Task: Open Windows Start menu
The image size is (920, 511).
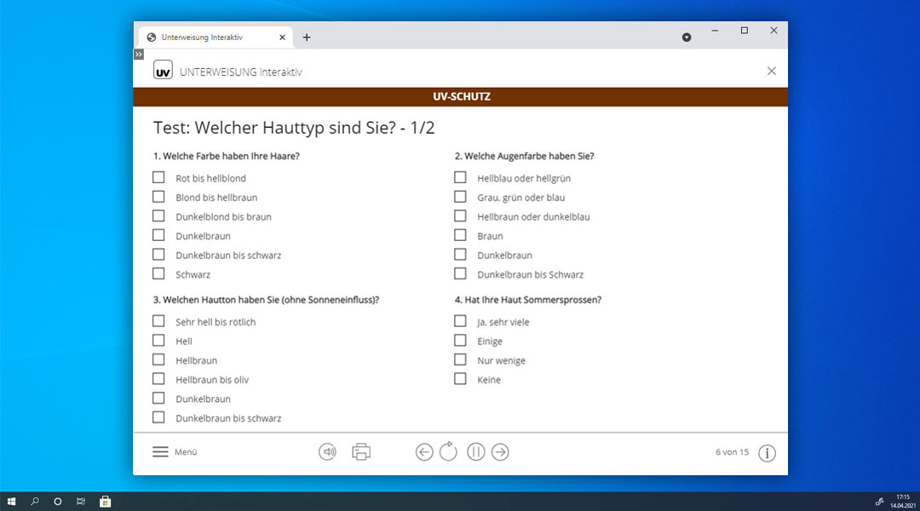Action: 11,502
